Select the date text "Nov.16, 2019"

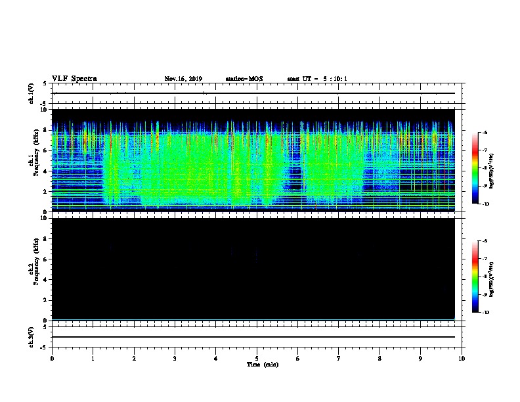pos(183,79)
